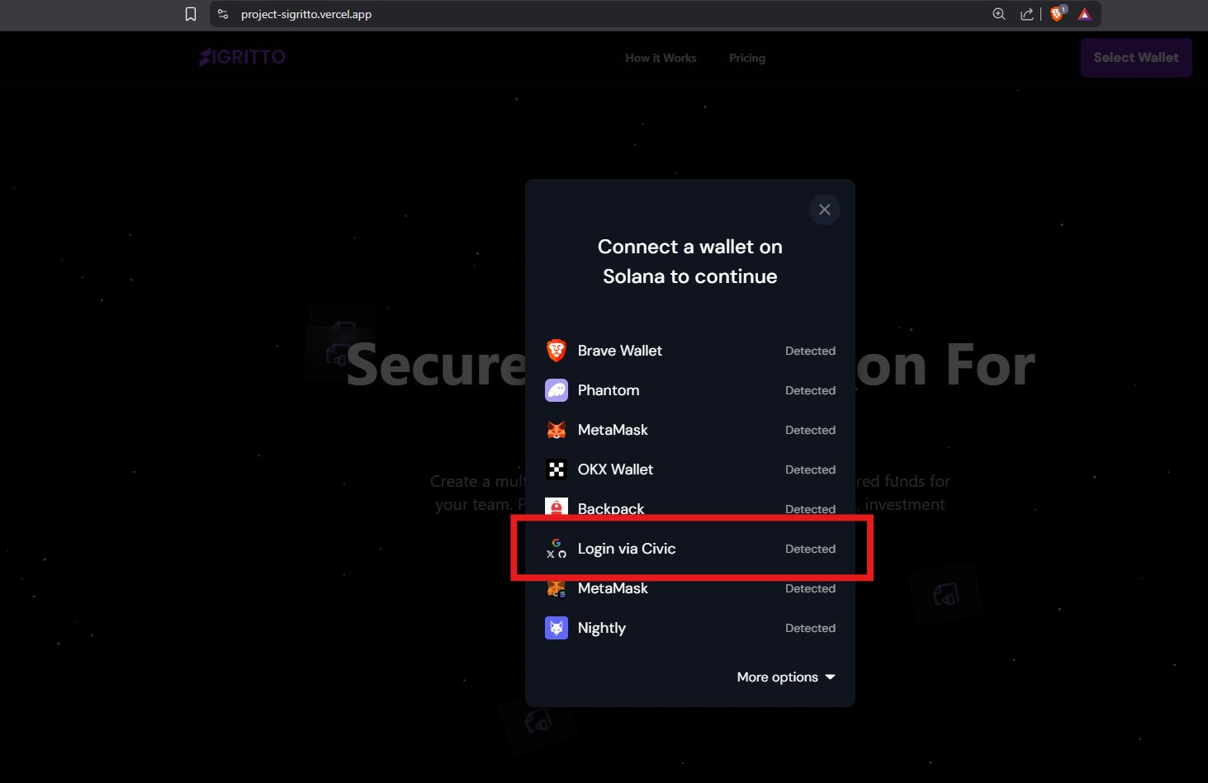Click the dialog heading 'Connect a wallet on Solana'
This screenshot has height=783, width=1208.
[x=690, y=262]
